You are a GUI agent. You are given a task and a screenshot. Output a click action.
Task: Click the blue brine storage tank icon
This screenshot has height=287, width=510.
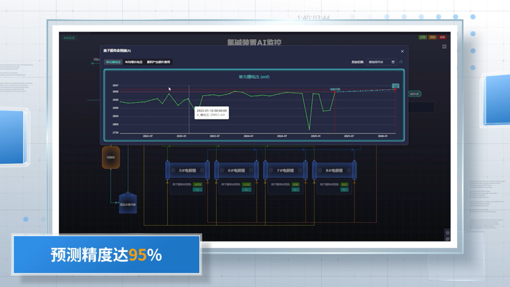(128, 203)
